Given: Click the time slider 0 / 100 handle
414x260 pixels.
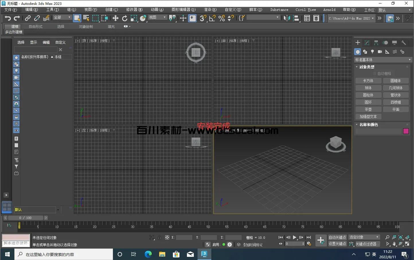Looking at the screenshot, I should (x=25, y=218).
